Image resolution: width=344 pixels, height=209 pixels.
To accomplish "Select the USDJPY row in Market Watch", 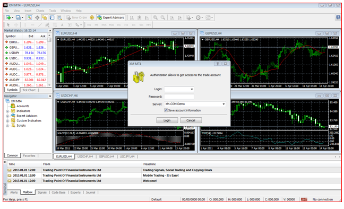I will [25, 53].
